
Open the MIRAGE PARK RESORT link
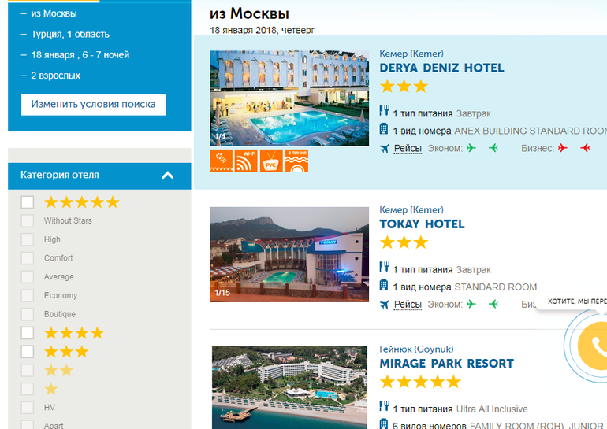tap(446, 364)
